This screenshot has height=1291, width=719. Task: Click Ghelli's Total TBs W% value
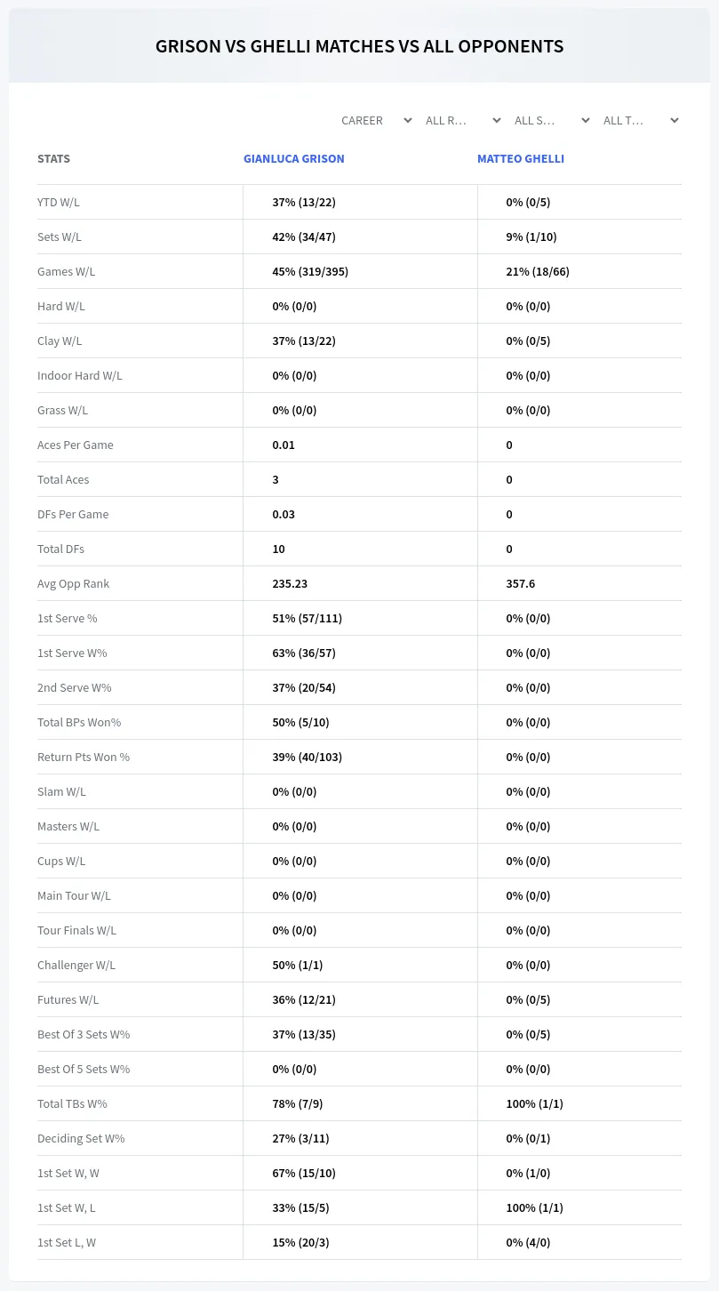point(534,1103)
